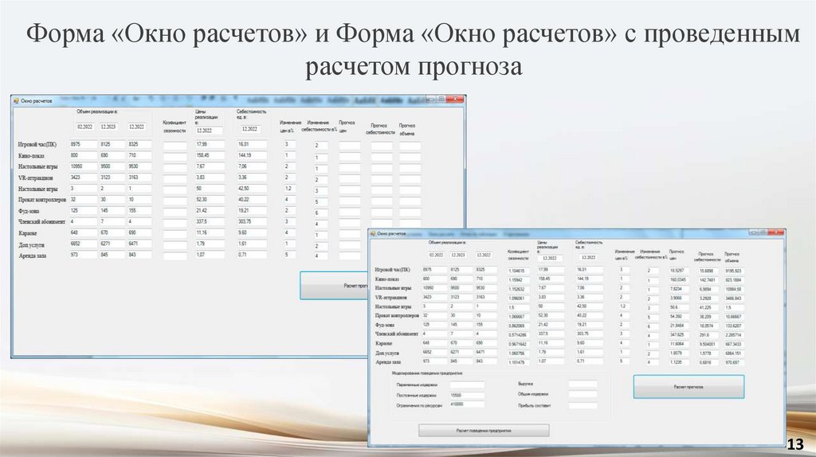Select the 12.2023 date field in back window
This screenshot has height=457, width=816.
click(x=108, y=127)
